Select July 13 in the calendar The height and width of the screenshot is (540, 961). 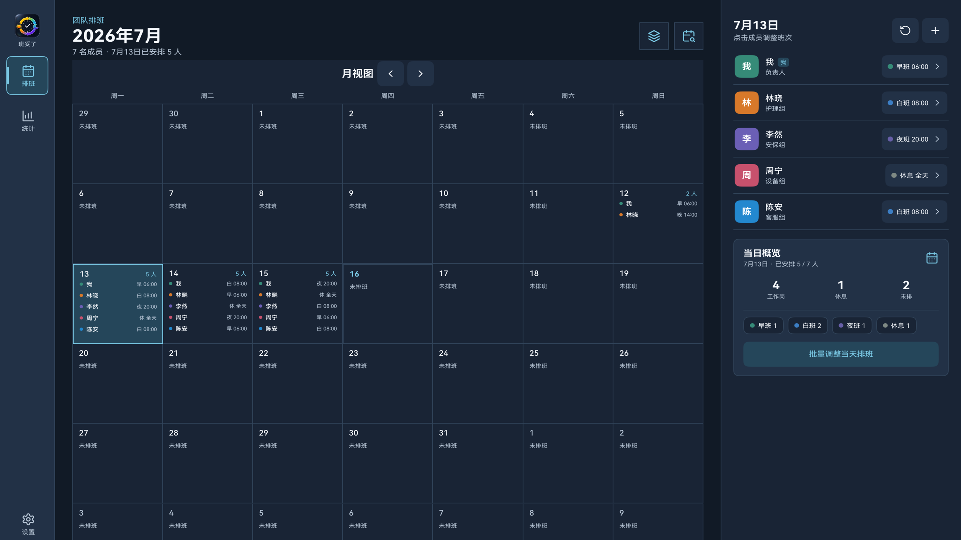click(x=118, y=304)
